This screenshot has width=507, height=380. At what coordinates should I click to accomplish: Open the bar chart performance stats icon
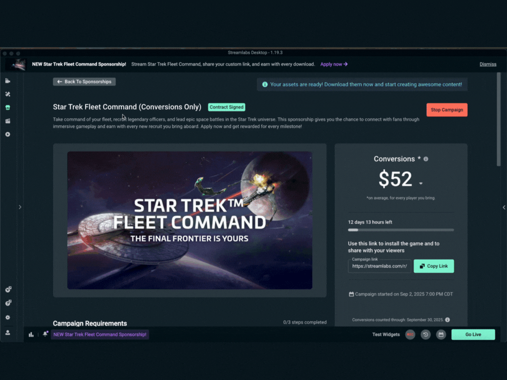pyautogui.click(x=31, y=334)
